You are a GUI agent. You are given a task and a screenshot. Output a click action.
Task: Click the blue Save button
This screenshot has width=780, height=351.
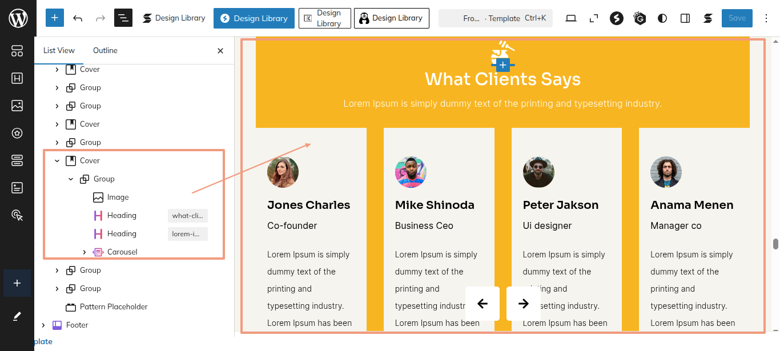click(737, 18)
